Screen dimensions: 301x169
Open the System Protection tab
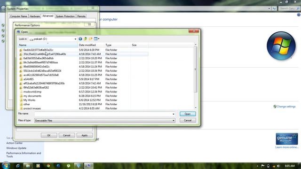(65, 16)
